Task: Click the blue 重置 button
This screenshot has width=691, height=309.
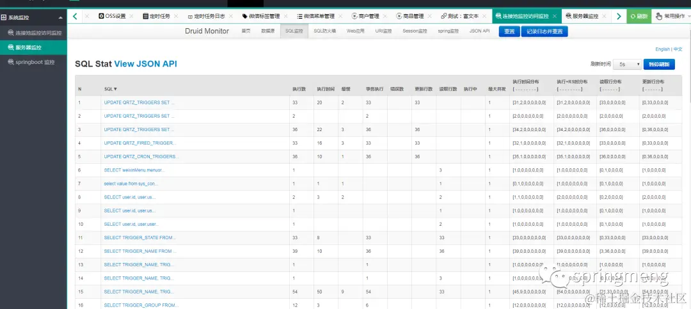Action: coord(509,32)
